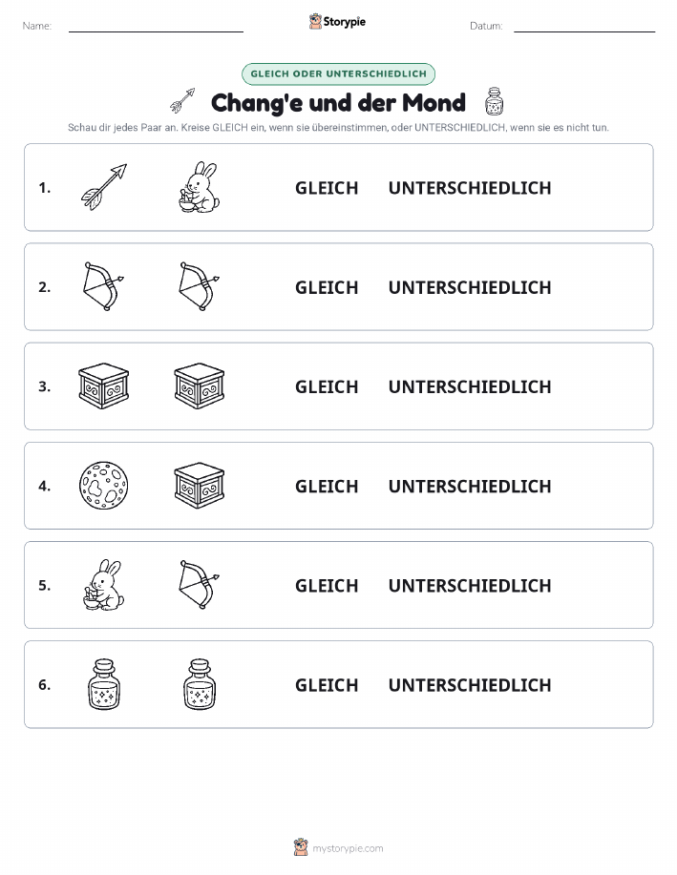The height and width of the screenshot is (875, 677).
Task: Select UNTERSCHIEDLICH in row 5
Action: click(x=470, y=585)
